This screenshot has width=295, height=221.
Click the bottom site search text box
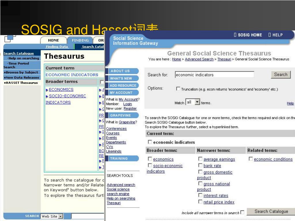click(x=88, y=216)
